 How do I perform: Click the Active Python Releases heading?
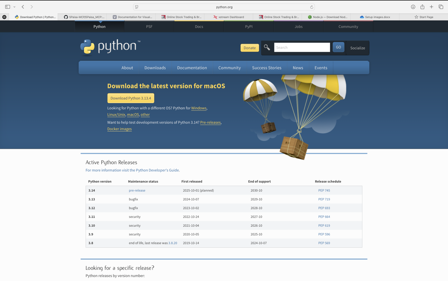111,162
